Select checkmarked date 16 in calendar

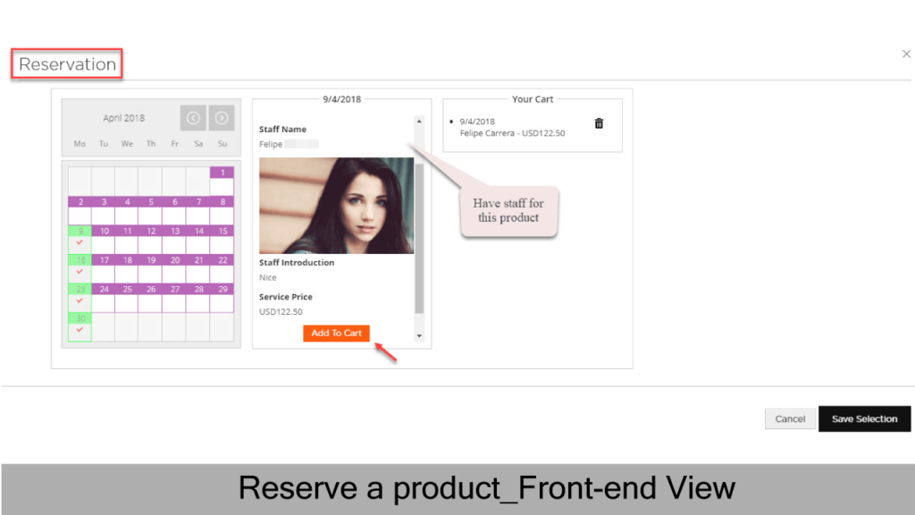click(80, 268)
